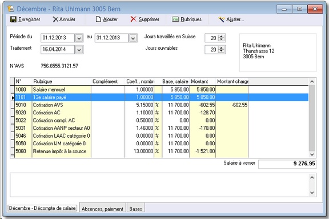
Task: Click the red Supprimer delete icon
Action: (x=133, y=19)
